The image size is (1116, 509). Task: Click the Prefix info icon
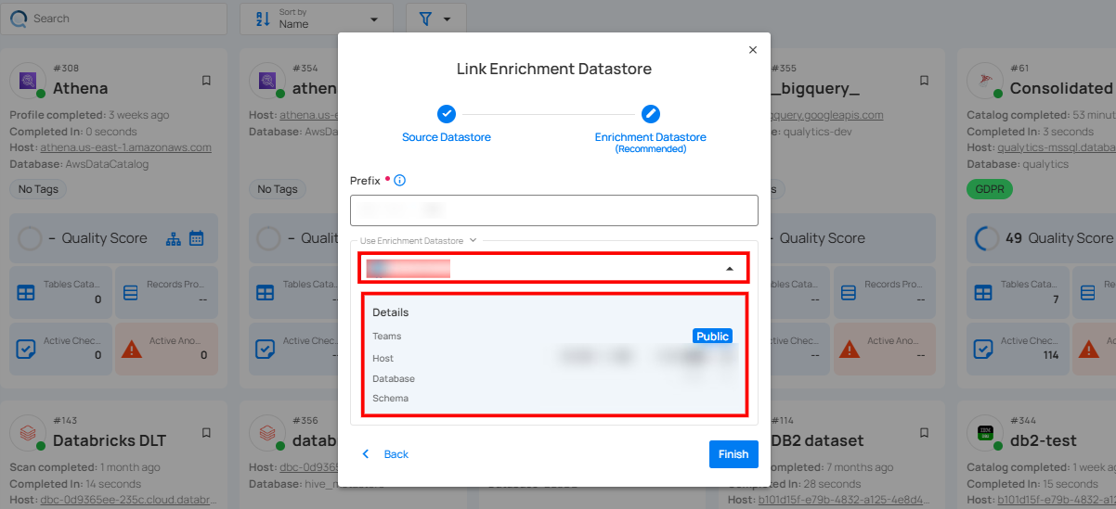pos(400,181)
